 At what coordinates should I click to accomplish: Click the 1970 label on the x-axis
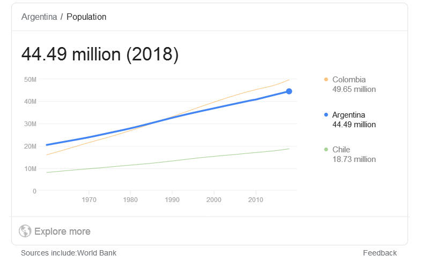coord(90,200)
